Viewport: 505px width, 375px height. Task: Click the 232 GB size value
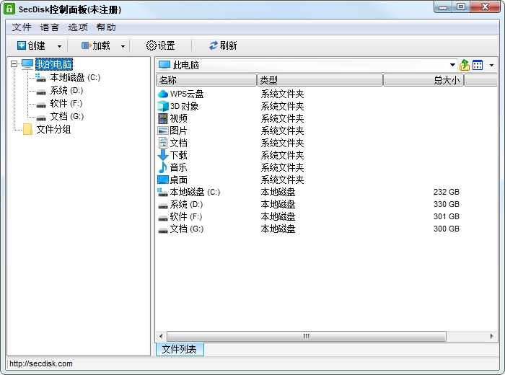(x=447, y=192)
